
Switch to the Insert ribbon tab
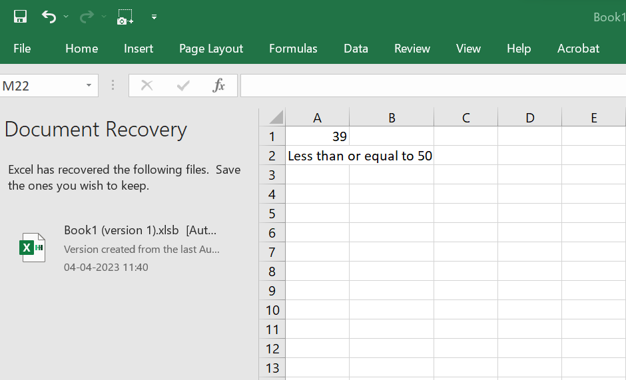139,49
